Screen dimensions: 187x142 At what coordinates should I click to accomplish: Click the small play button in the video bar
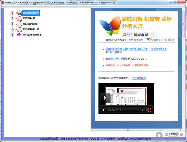(104, 110)
